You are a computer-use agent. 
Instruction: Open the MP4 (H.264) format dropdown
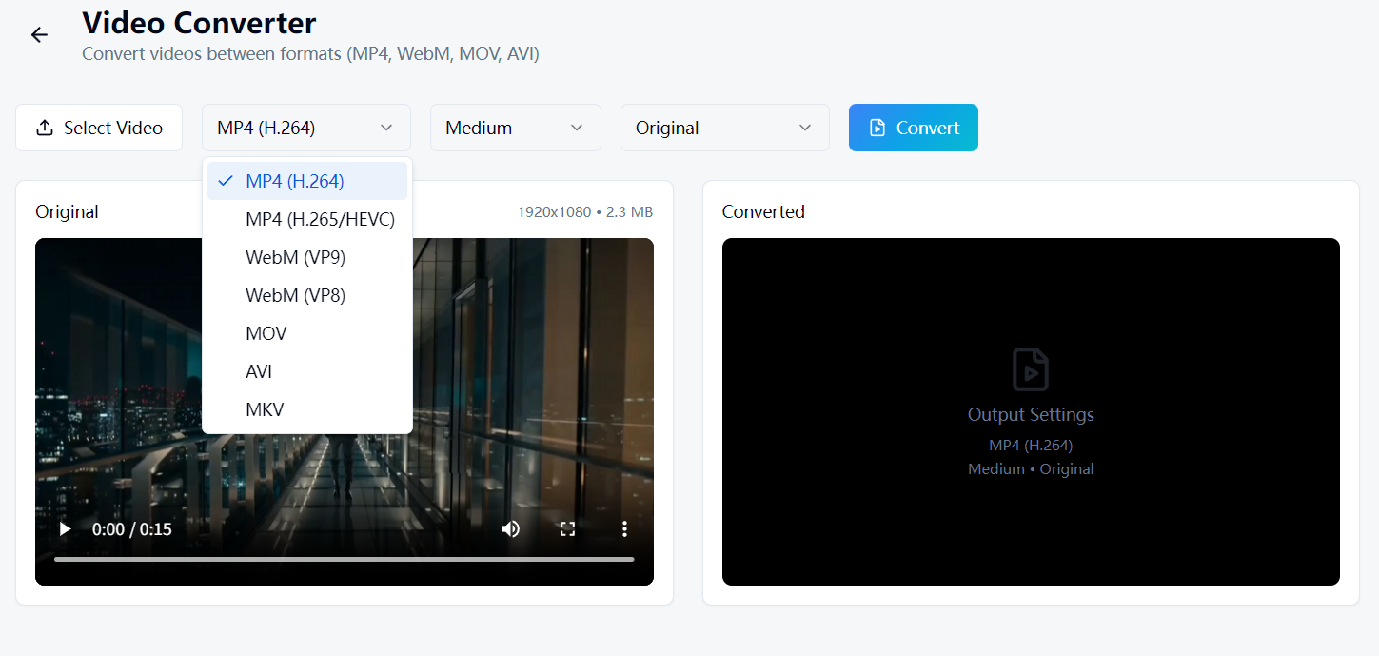coord(306,128)
